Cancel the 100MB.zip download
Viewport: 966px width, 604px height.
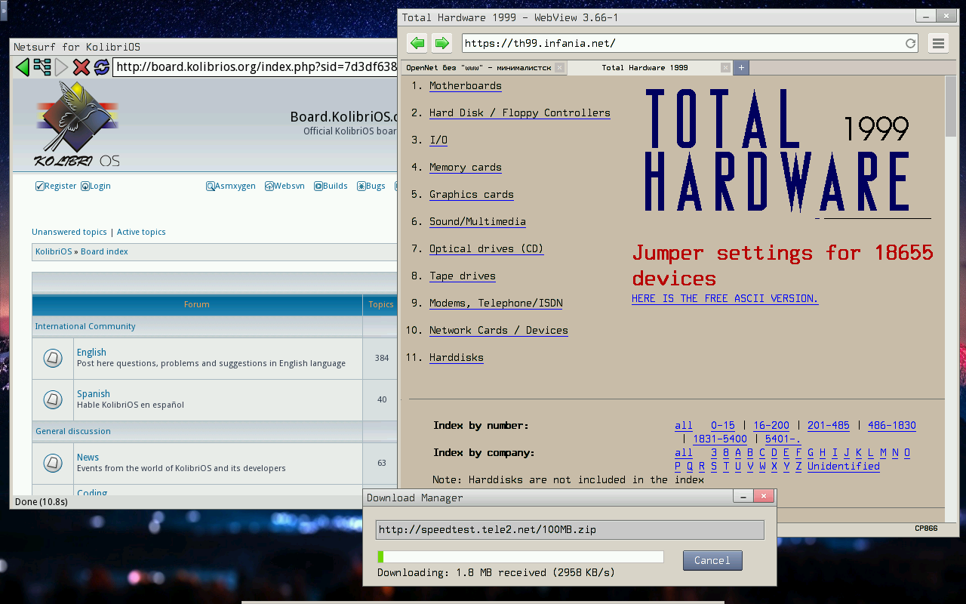click(x=712, y=560)
